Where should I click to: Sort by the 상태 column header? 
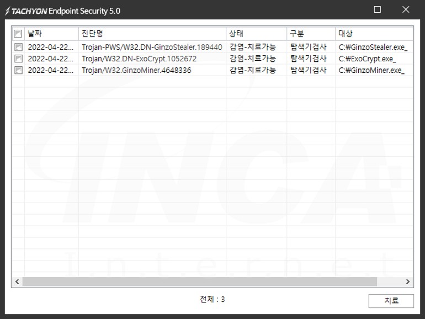click(x=257, y=34)
